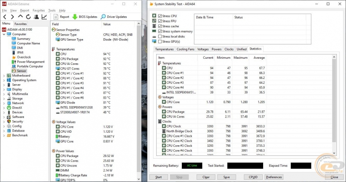Screen dimensions: 346x182
Task: Click the Driver Updates magnifier icon
Action: tap(103, 17)
